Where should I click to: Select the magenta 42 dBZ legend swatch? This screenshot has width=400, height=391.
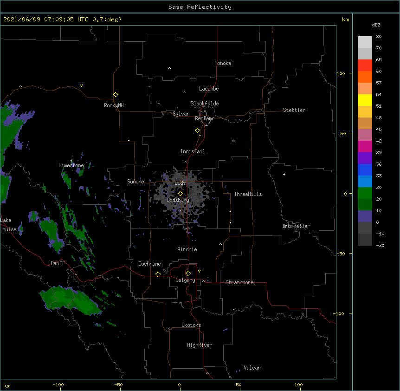point(365,146)
